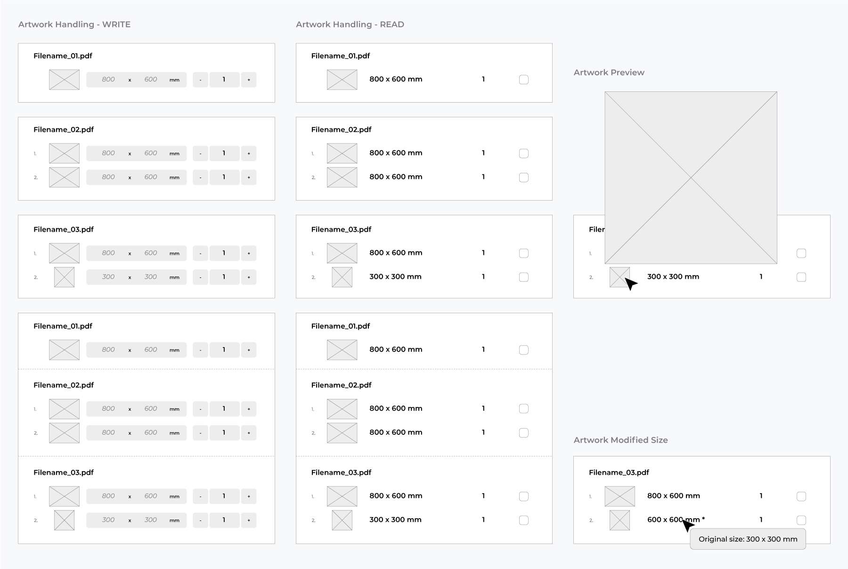
Task: Decrease quantity in standalone WRITE Filename_01.pdf card
Action: point(200,80)
